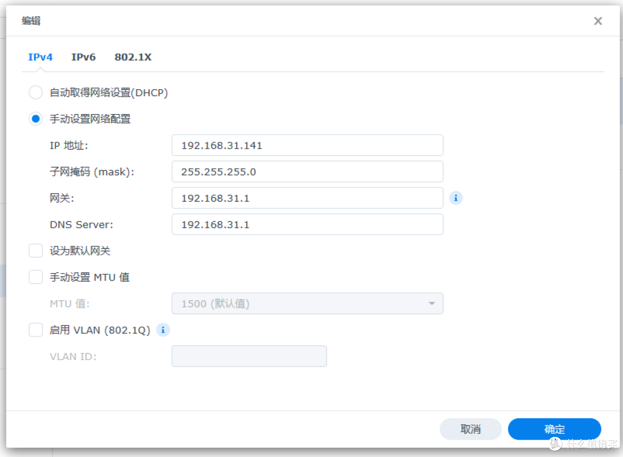The height and width of the screenshot is (457, 623).
Task: Click the 取消 button
Action: [470, 429]
